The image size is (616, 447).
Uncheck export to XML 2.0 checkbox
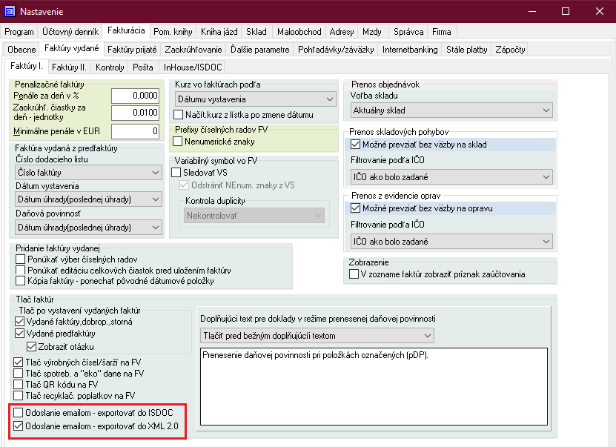click(19, 426)
